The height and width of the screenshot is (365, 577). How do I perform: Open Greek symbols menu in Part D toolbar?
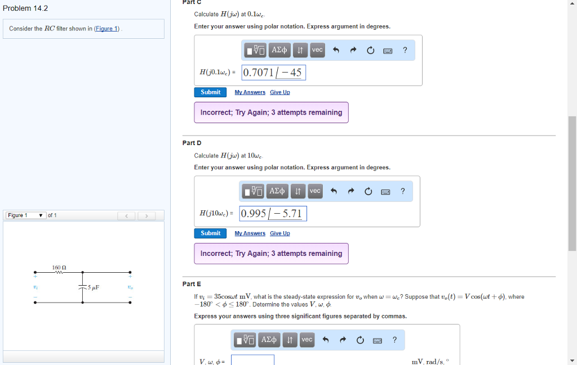[x=277, y=191]
